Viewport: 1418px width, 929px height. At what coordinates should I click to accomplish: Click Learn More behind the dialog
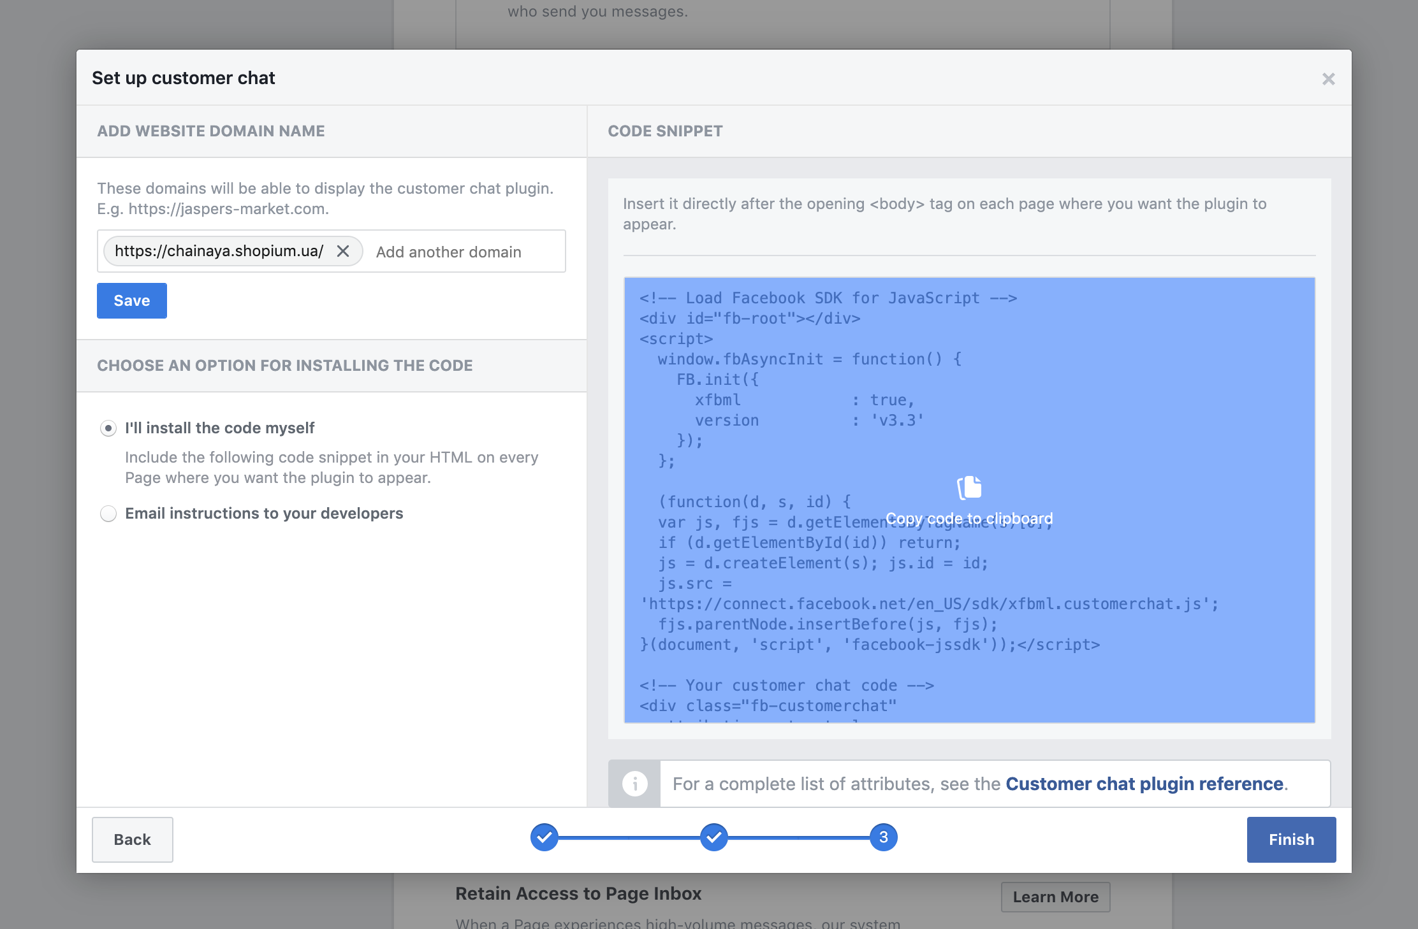click(1055, 897)
